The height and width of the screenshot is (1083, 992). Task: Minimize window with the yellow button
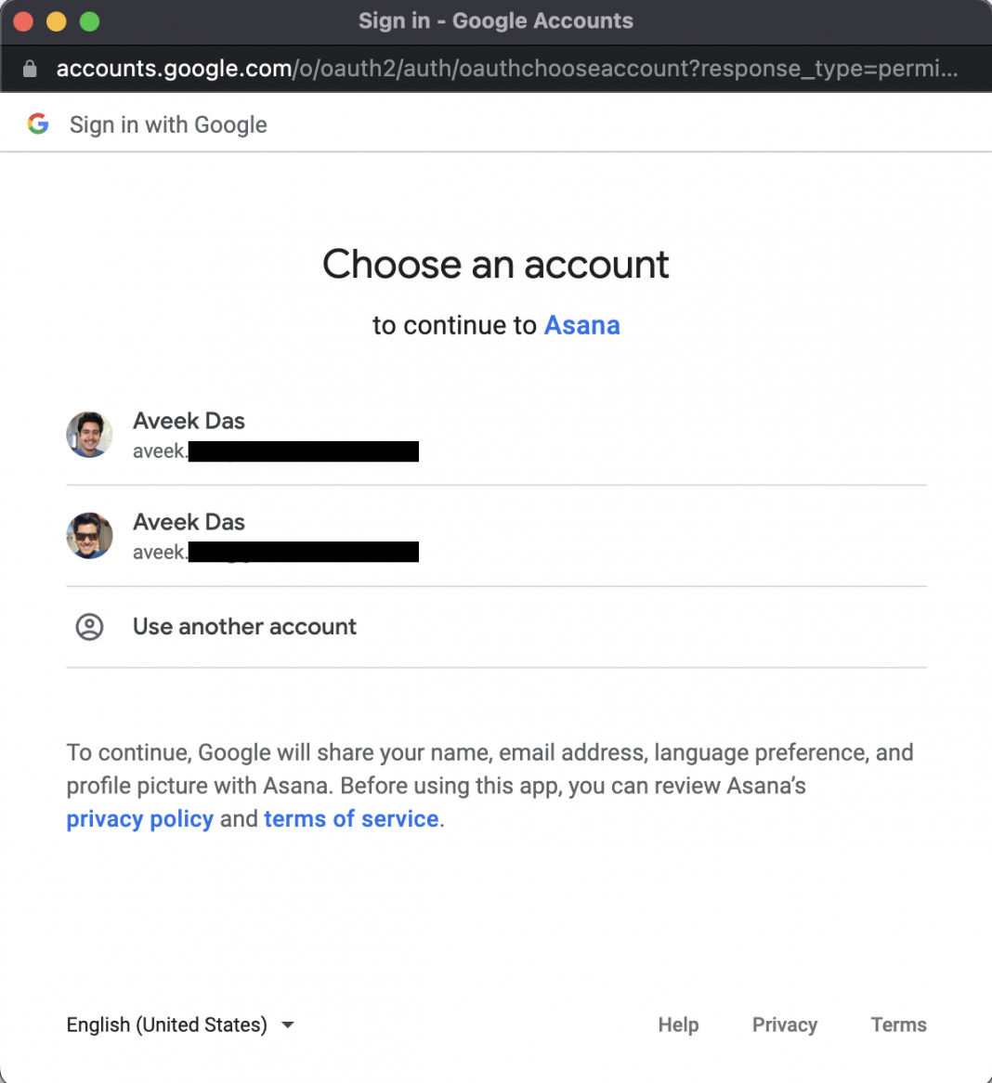(x=57, y=21)
